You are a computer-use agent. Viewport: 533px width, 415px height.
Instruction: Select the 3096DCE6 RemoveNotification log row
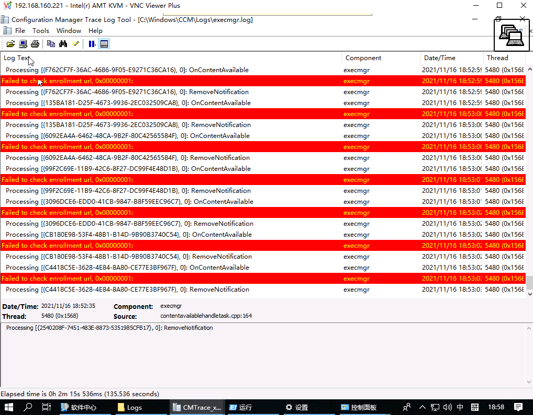(263, 224)
